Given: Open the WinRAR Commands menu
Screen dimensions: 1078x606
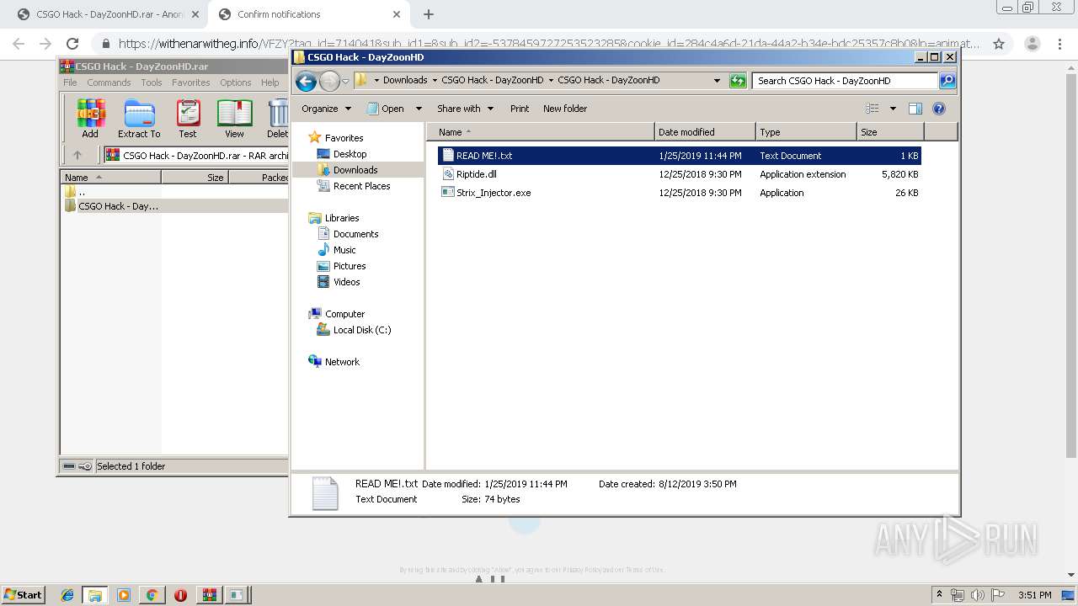Looking at the screenshot, I should pyautogui.click(x=109, y=82).
